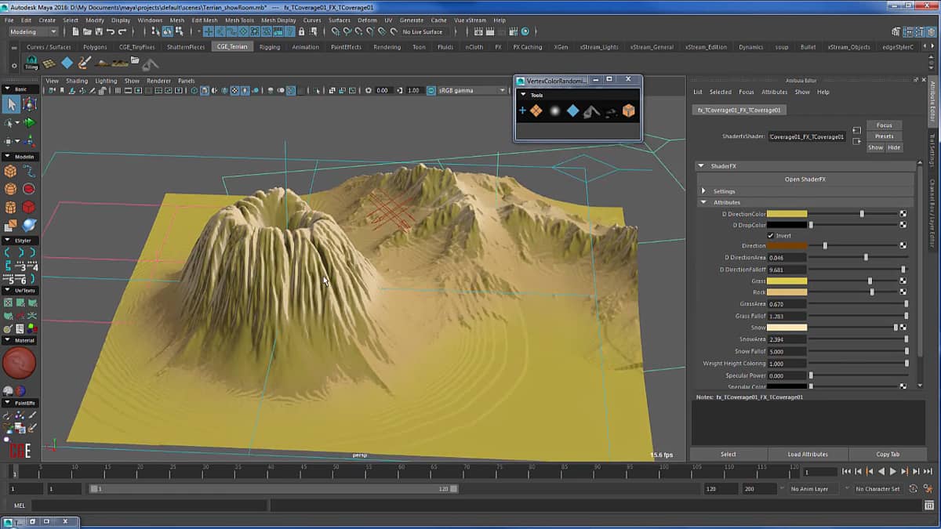This screenshot has width=941, height=529.
Task: Switch to the Rigging shelf tab
Action: 270,47
